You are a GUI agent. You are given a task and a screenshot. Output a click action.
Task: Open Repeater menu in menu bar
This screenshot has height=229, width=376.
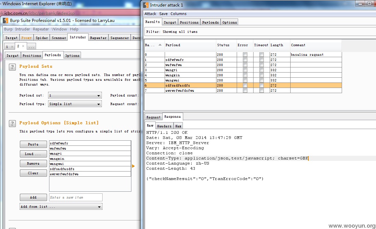coord(41,29)
